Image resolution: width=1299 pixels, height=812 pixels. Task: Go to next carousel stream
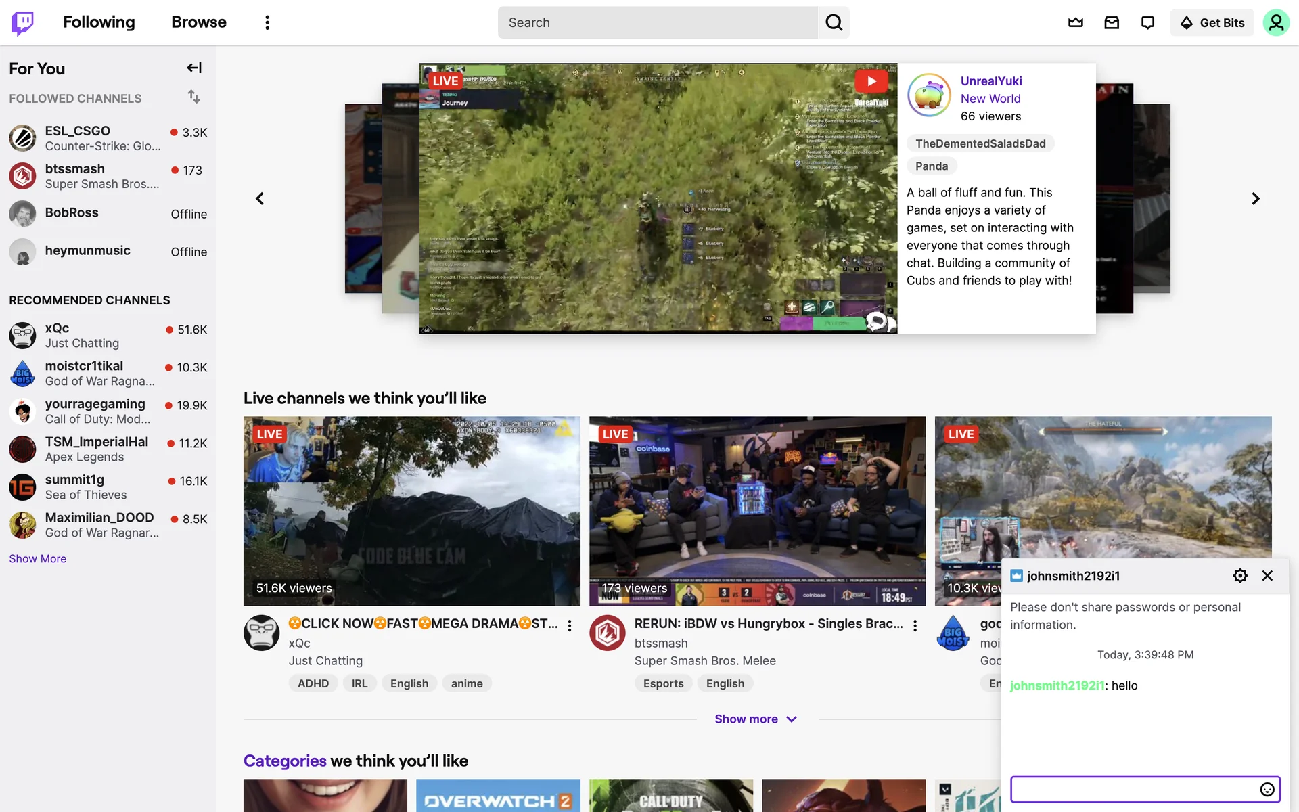click(1255, 198)
